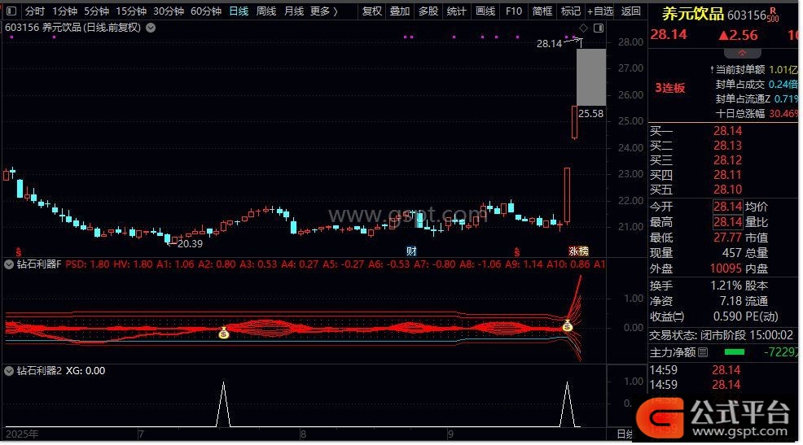Viewport: 803px width, 445px height.
Task: Open the 财 financial marker on chart
Action: (x=411, y=251)
